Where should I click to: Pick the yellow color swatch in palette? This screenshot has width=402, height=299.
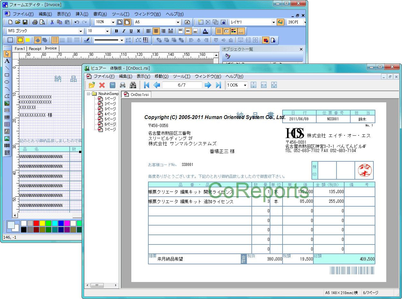point(42,223)
